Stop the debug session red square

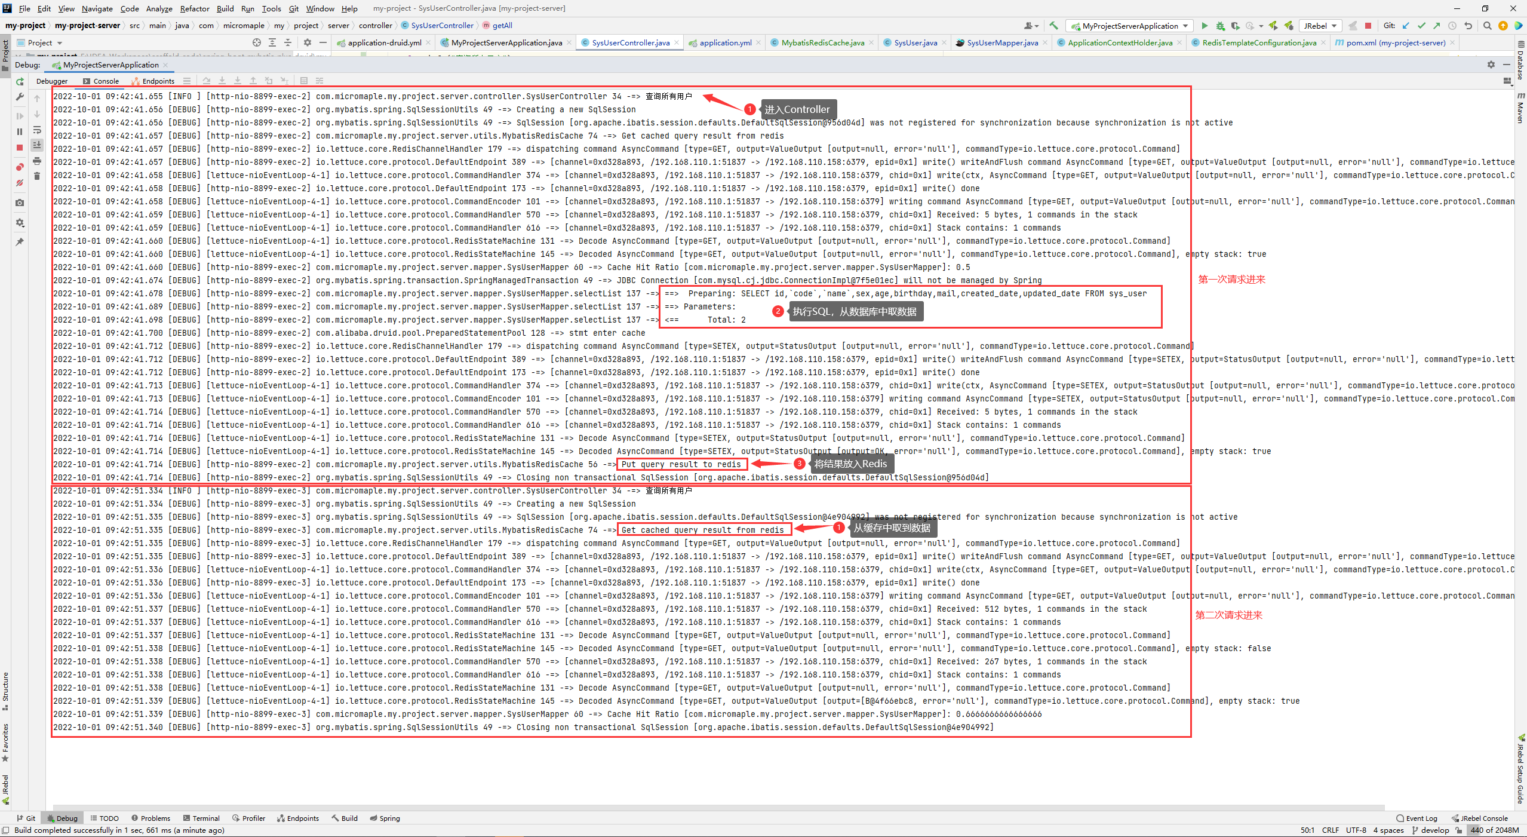(x=20, y=148)
